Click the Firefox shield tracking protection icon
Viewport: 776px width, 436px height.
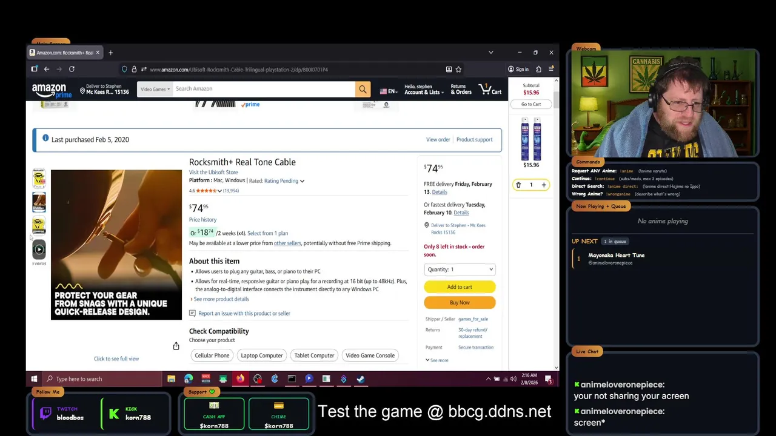click(x=124, y=69)
